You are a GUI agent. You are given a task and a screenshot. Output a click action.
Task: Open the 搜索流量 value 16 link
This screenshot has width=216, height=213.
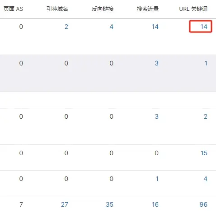155,204
